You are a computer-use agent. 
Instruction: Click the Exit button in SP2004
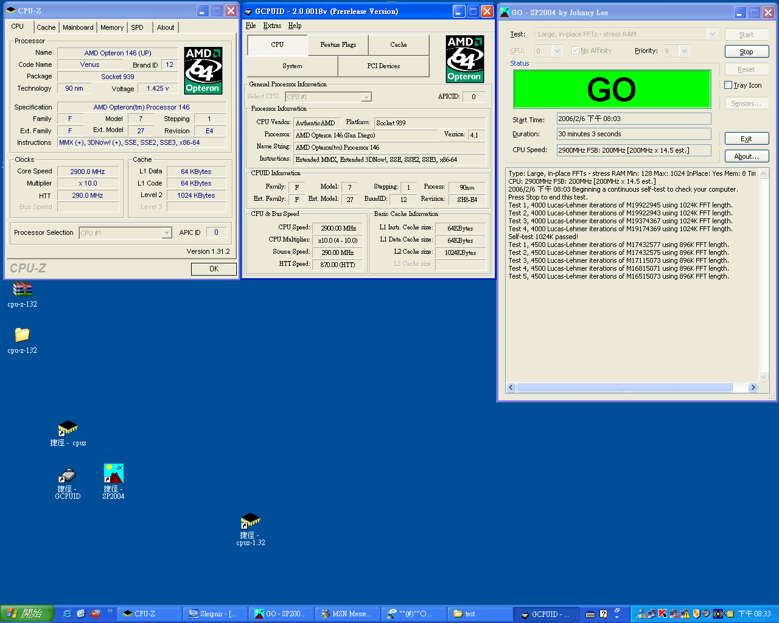point(747,139)
